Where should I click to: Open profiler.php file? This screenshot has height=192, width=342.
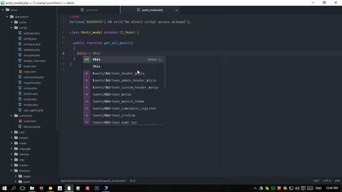tap(30, 94)
